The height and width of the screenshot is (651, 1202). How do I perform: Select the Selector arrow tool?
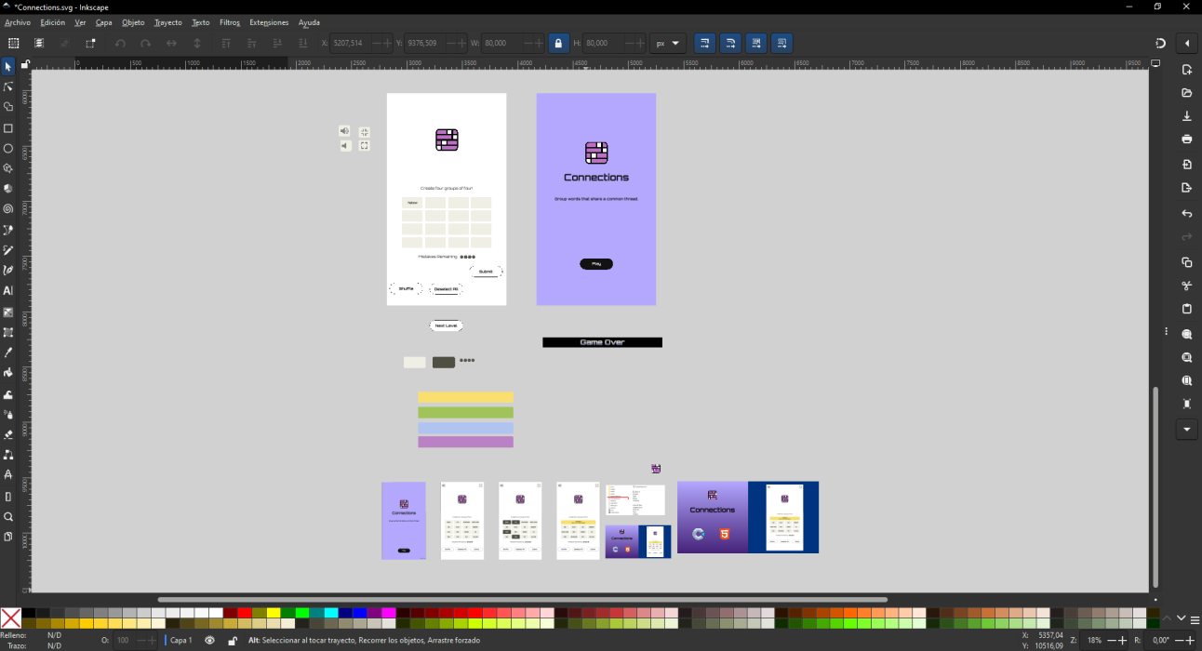coord(8,67)
